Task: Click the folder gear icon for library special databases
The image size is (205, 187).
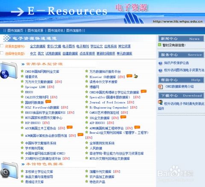Action: [x=9, y=170]
